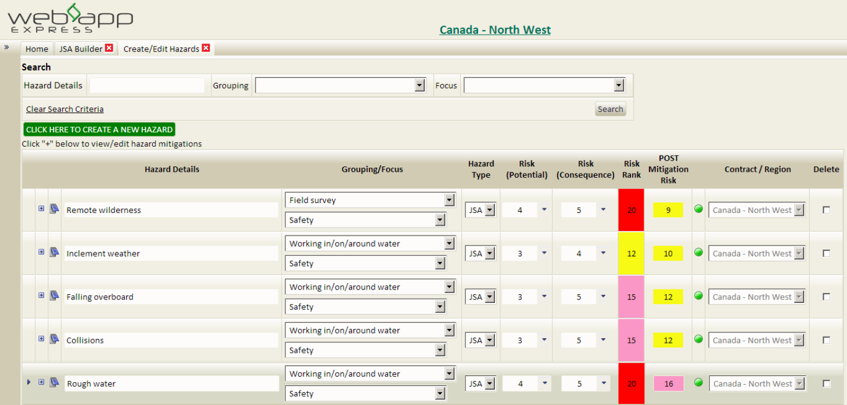The width and height of the screenshot is (847, 405).
Task: Open the Grouping search dropdown
Action: click(420, 85)
